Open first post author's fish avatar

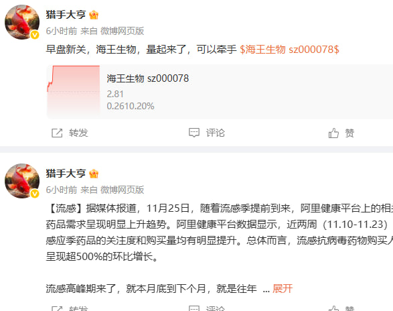click(22, 22)
